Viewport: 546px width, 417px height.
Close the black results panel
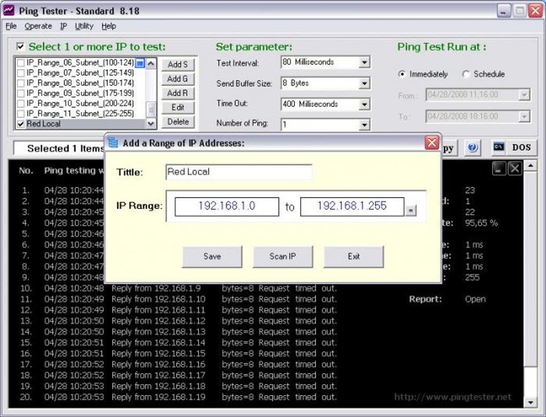tap(514, 169)
